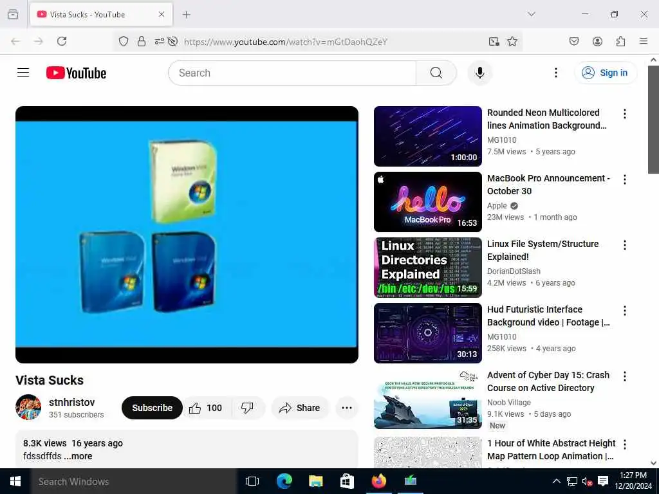Open the Windows Start menu
Viewport: 659px width, 494px height.
[15, 481]
